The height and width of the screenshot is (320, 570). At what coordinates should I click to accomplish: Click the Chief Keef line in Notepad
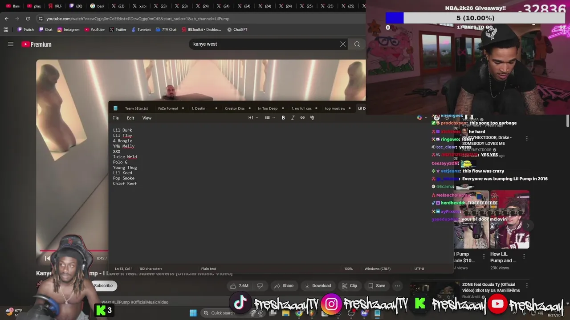click(x=125, y=184)
